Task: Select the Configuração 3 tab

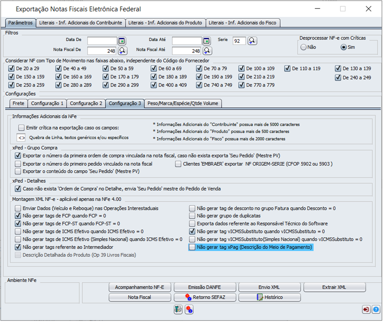Action: pyautogui.click(x=125, y=103)
